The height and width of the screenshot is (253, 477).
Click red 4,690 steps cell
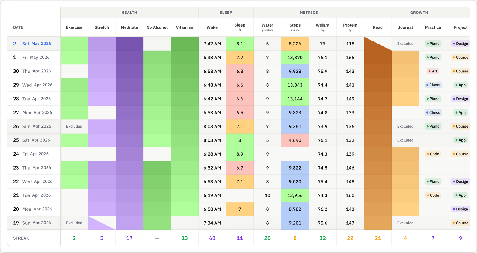(x=295, y=140)
